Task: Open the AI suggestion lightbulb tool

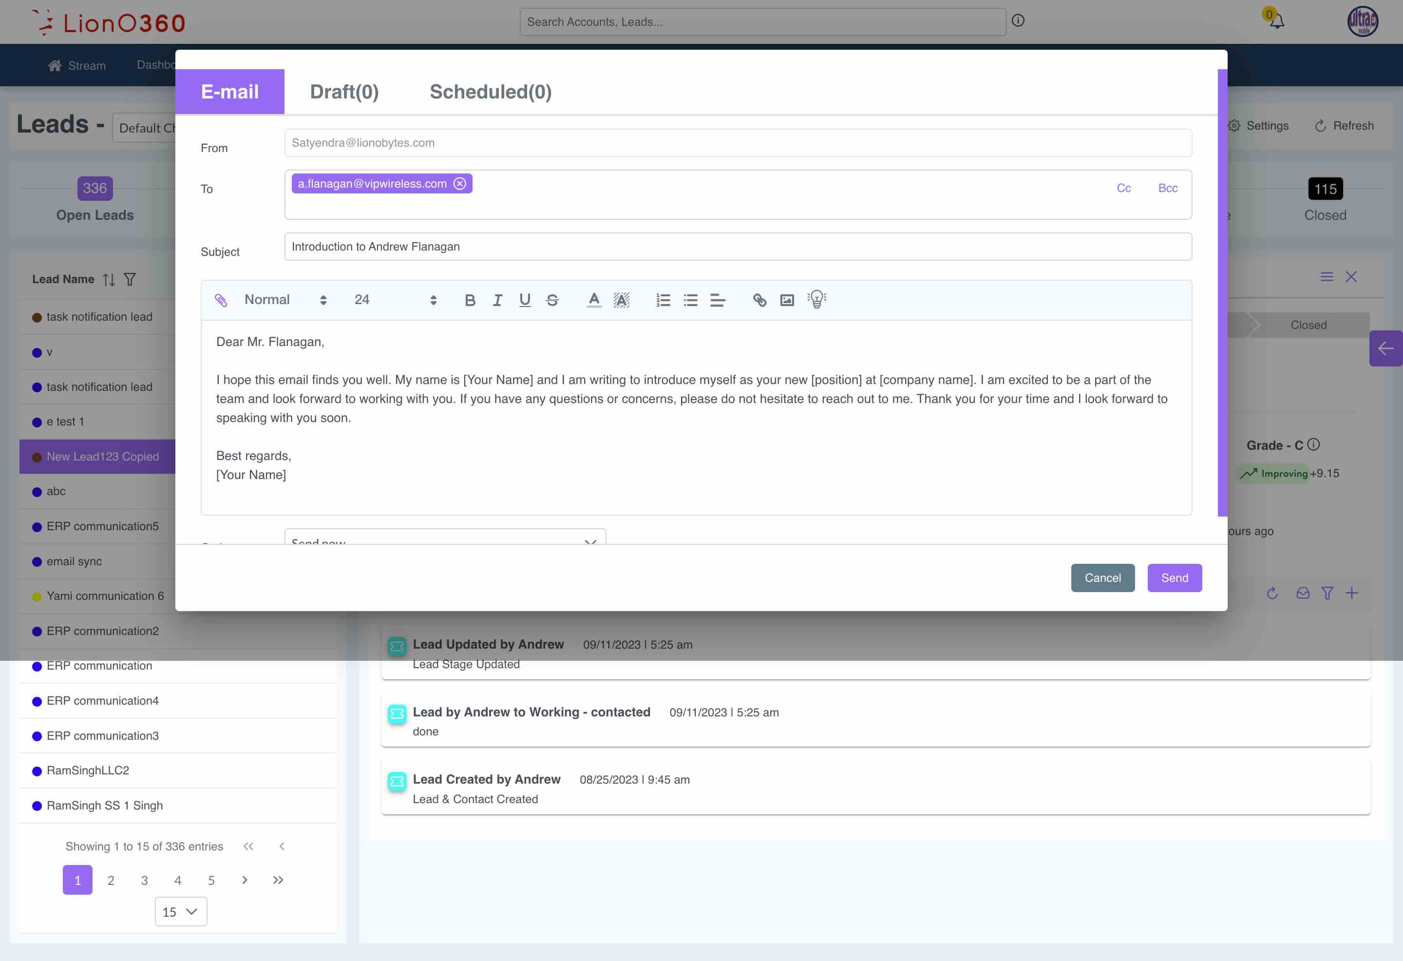Action: [816, 300]
